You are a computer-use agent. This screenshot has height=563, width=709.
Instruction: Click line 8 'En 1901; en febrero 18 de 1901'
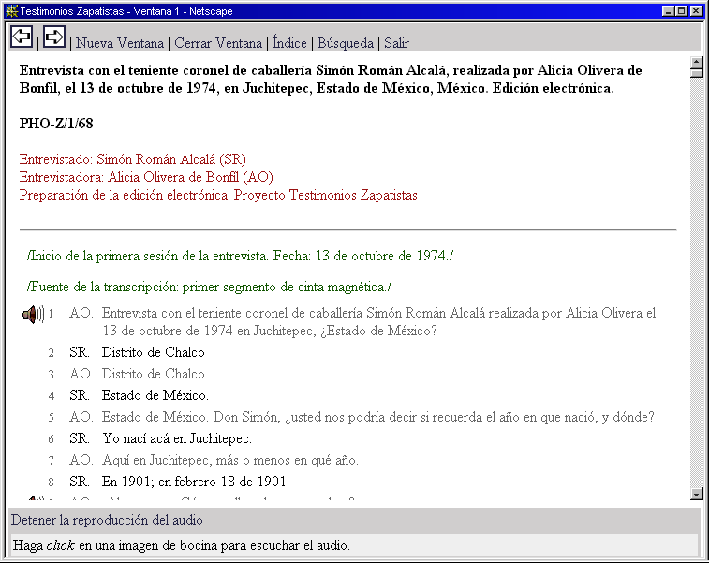195,482
